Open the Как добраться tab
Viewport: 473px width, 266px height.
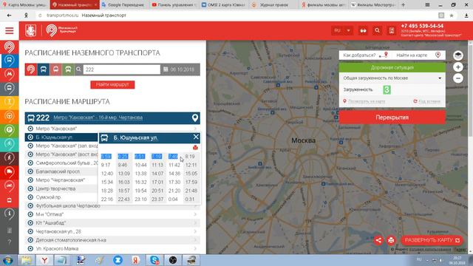[x=365, y=55]
